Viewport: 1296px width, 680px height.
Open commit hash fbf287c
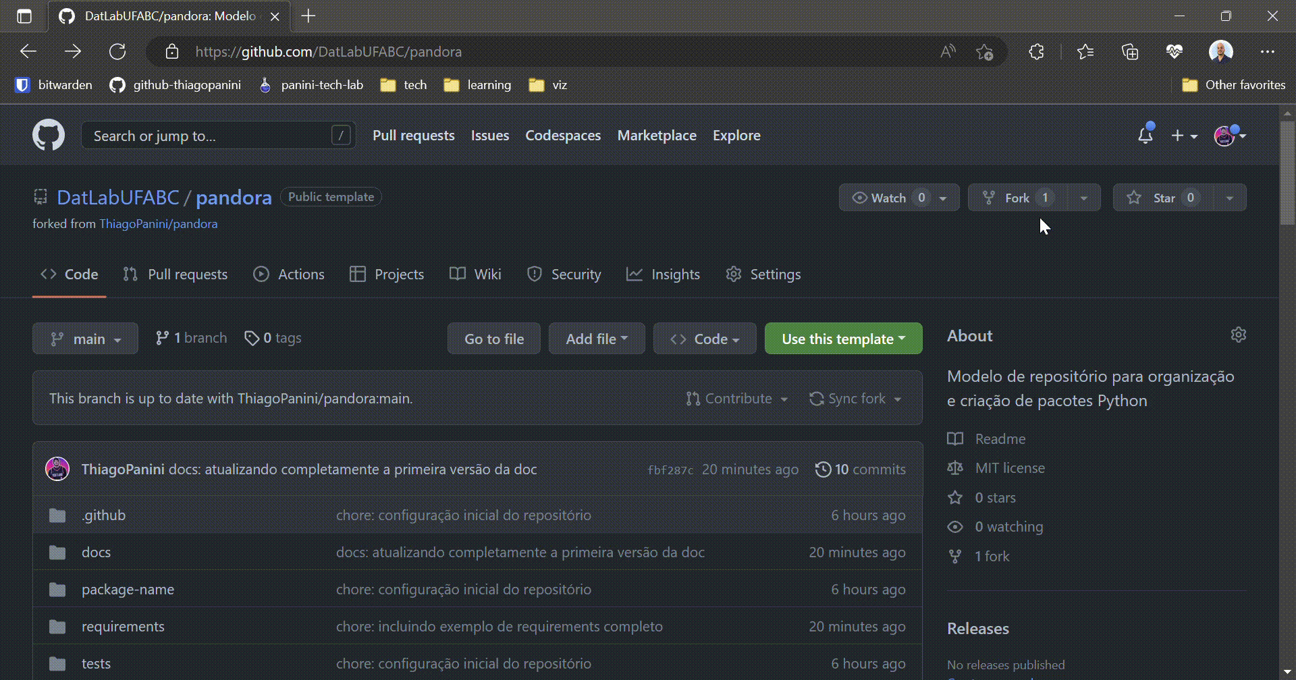[x=670, y=470]
